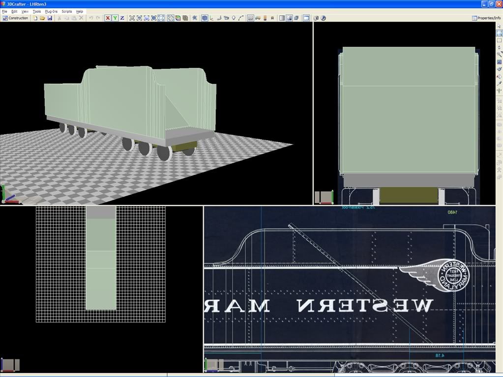This screenshot has height=377, width=503.
Task: Click the orange cylinder icon in toolbar
Action: tap(265, 18)
